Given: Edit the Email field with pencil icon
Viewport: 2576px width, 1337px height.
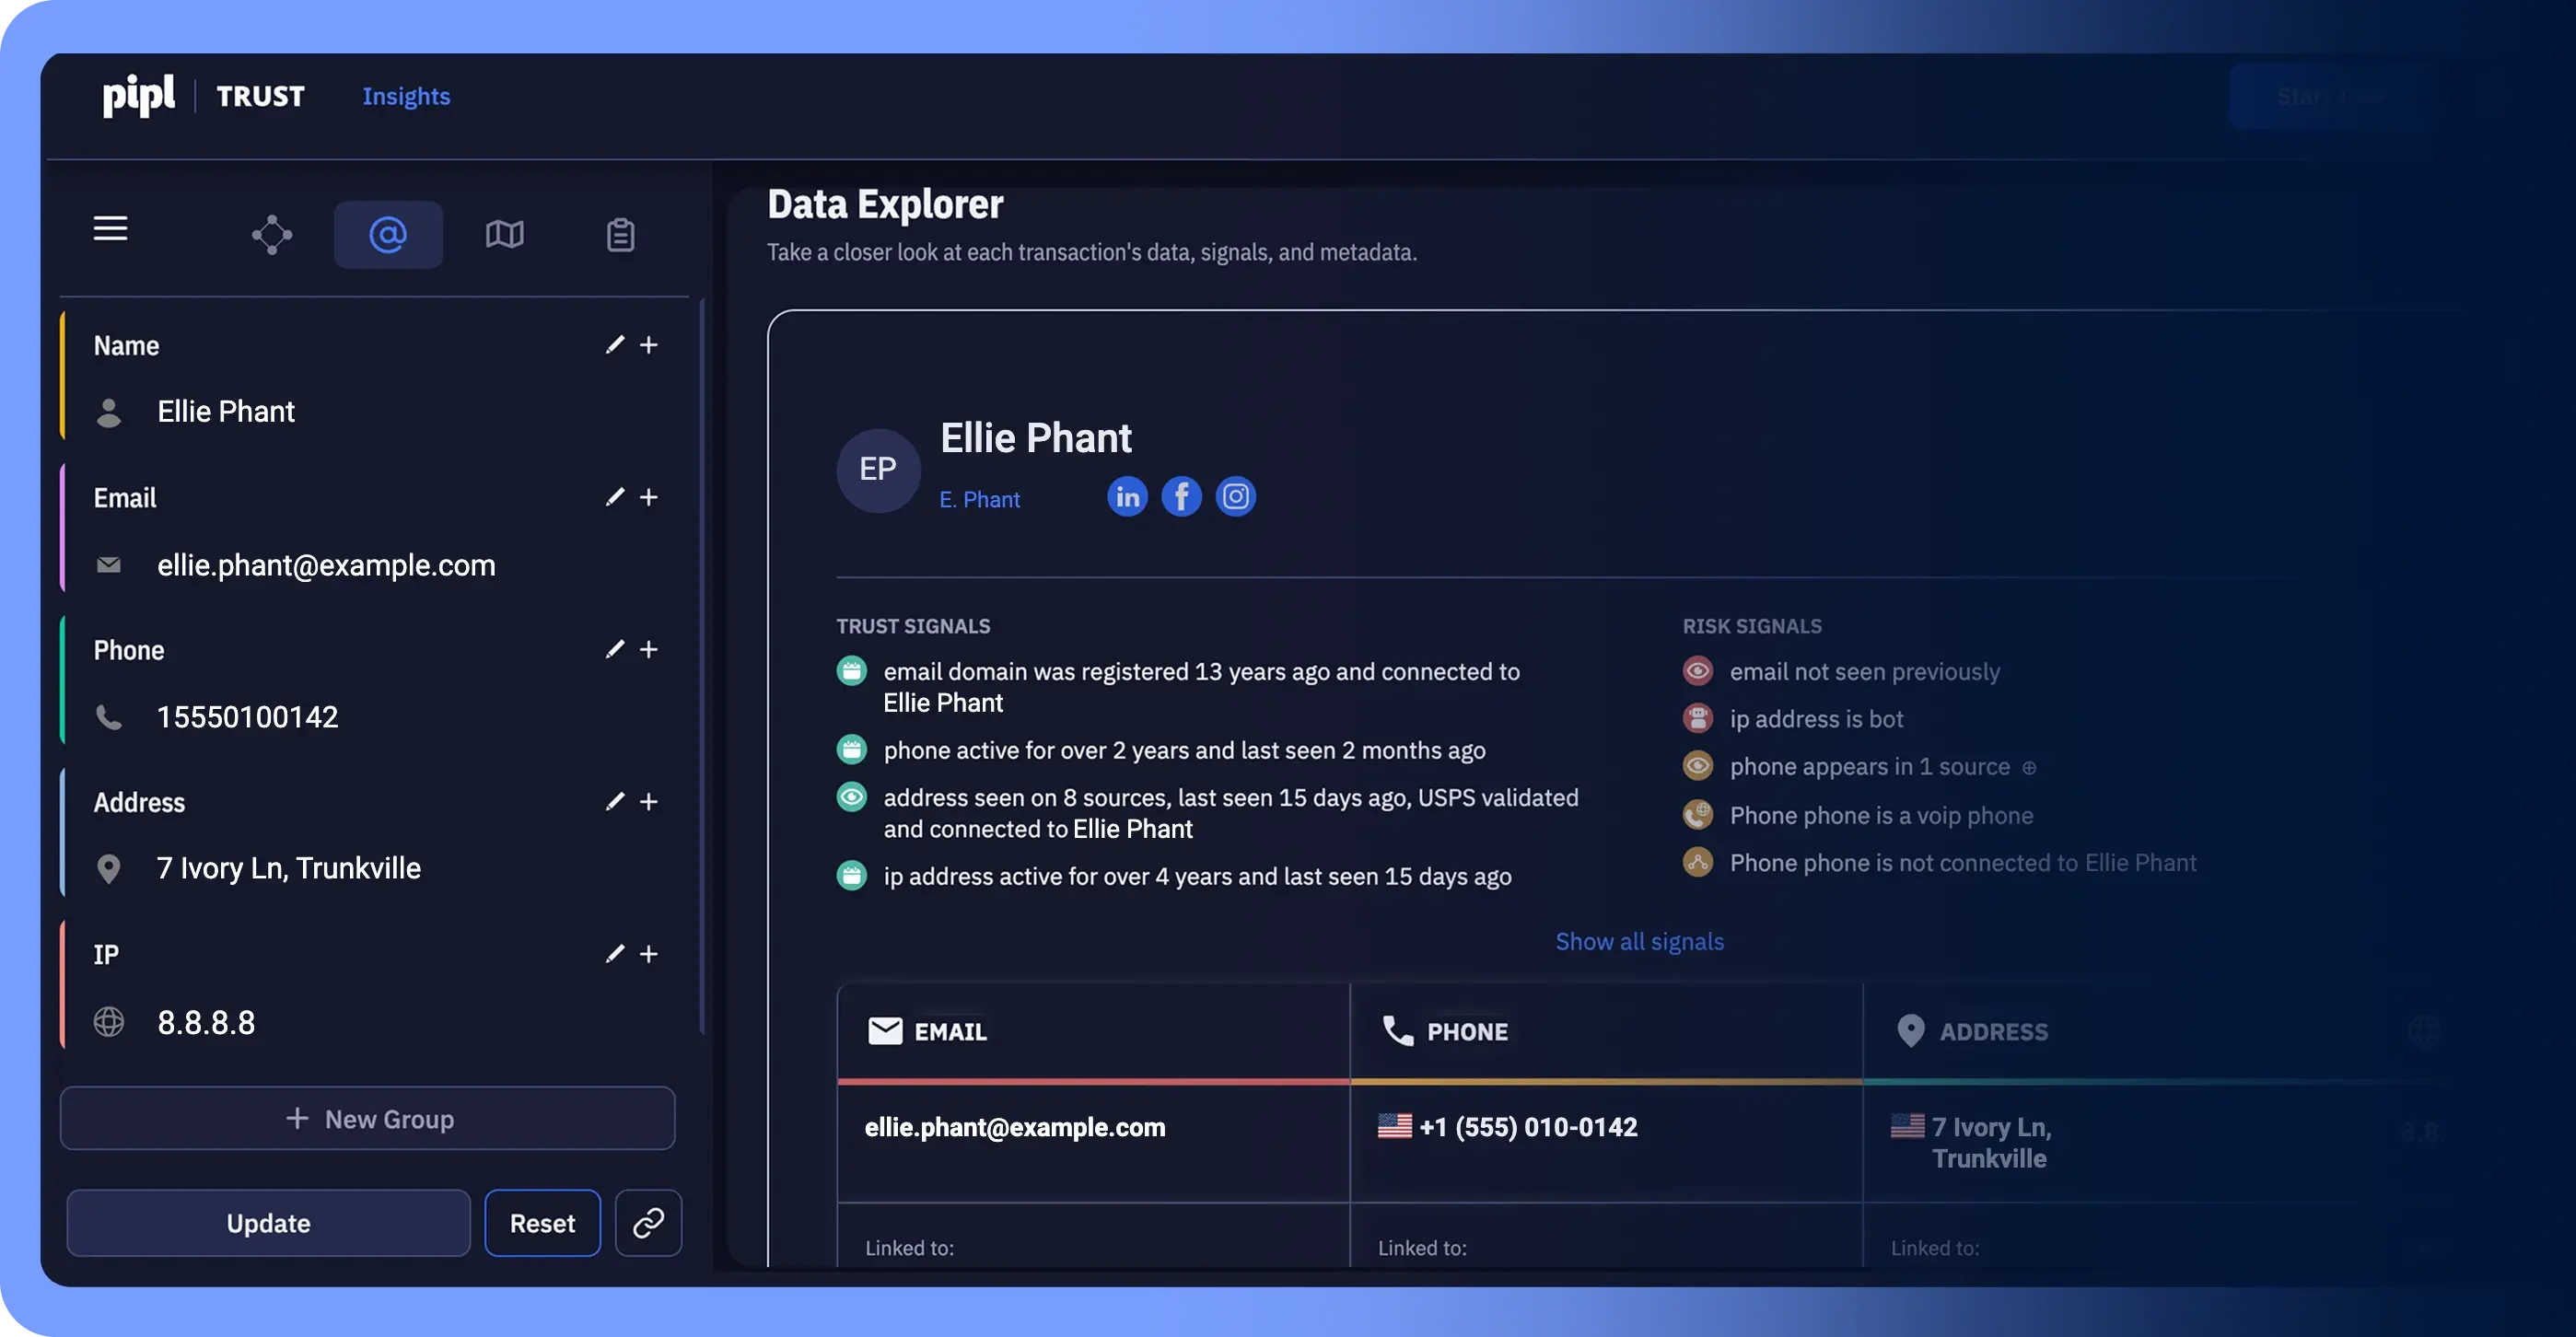Looking at the screenshot, I should [615, 497].
